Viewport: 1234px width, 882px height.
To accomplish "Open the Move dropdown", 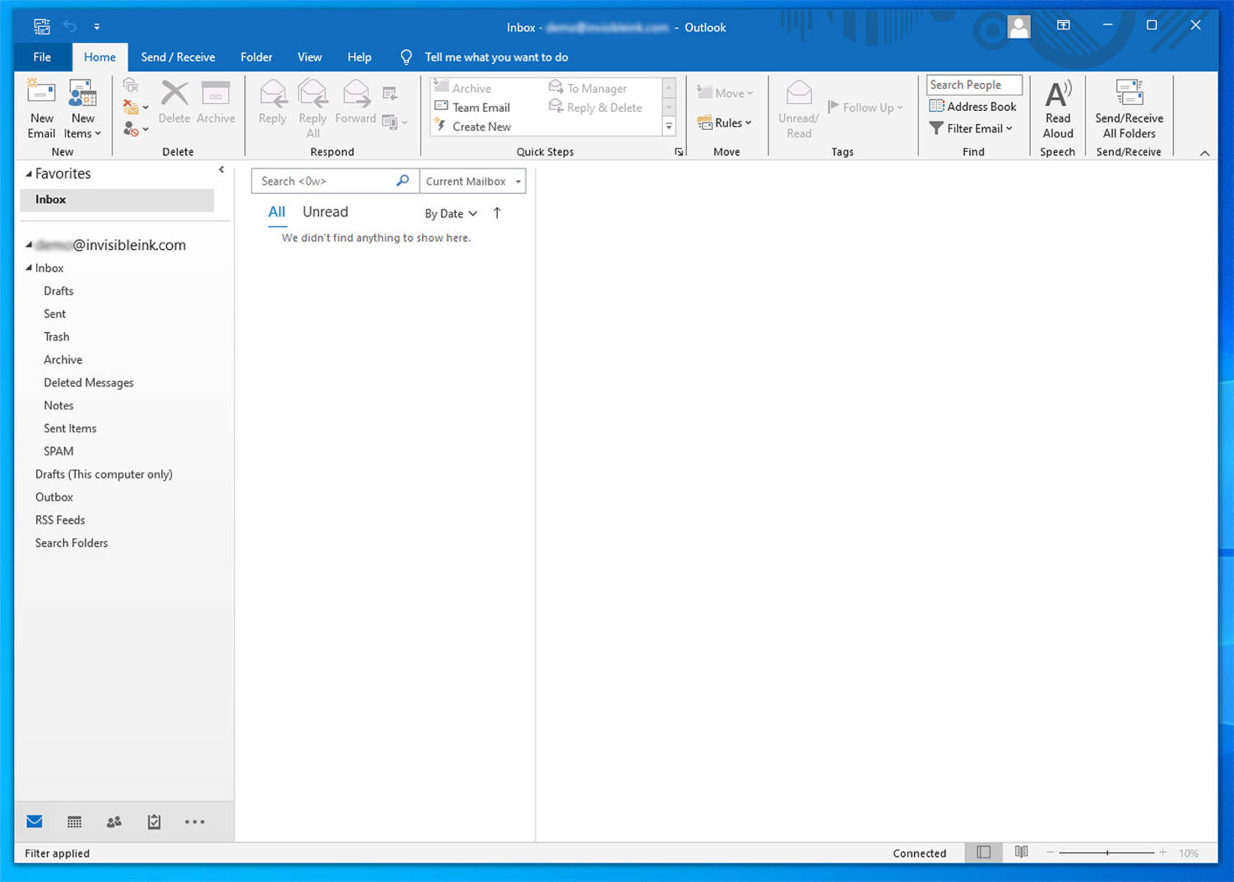I will coord(725,93).
